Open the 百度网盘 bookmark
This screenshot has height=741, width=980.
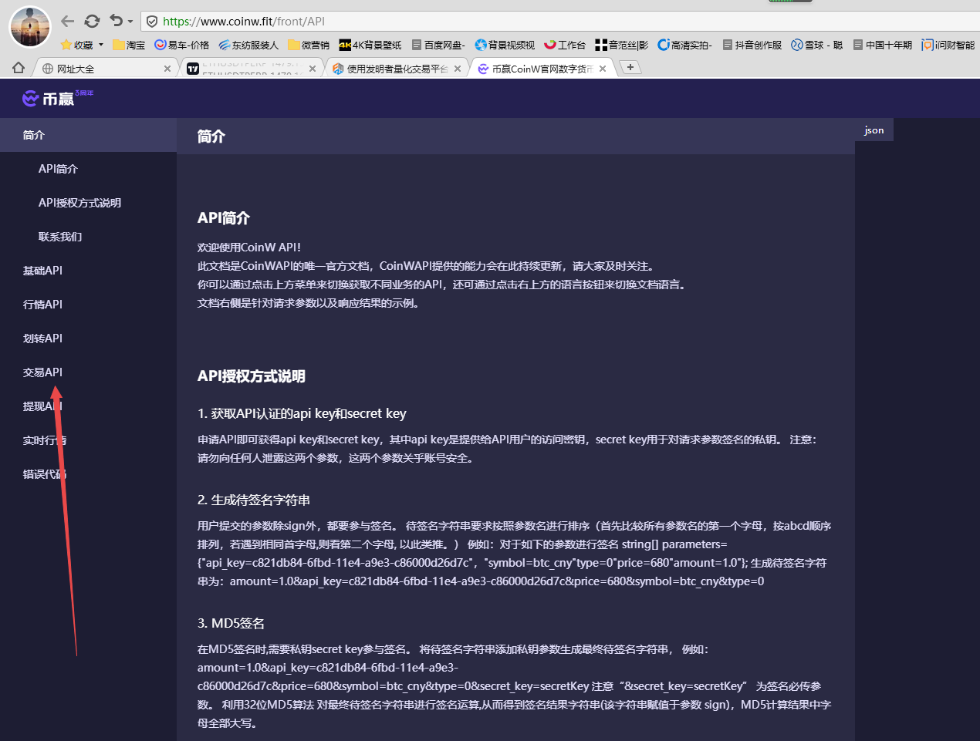438,45
